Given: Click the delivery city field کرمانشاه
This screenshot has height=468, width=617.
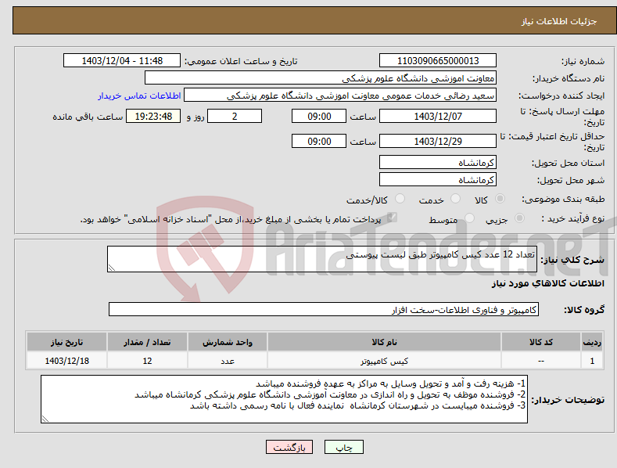Looking at the screenshot, I should tap(438, 180).
